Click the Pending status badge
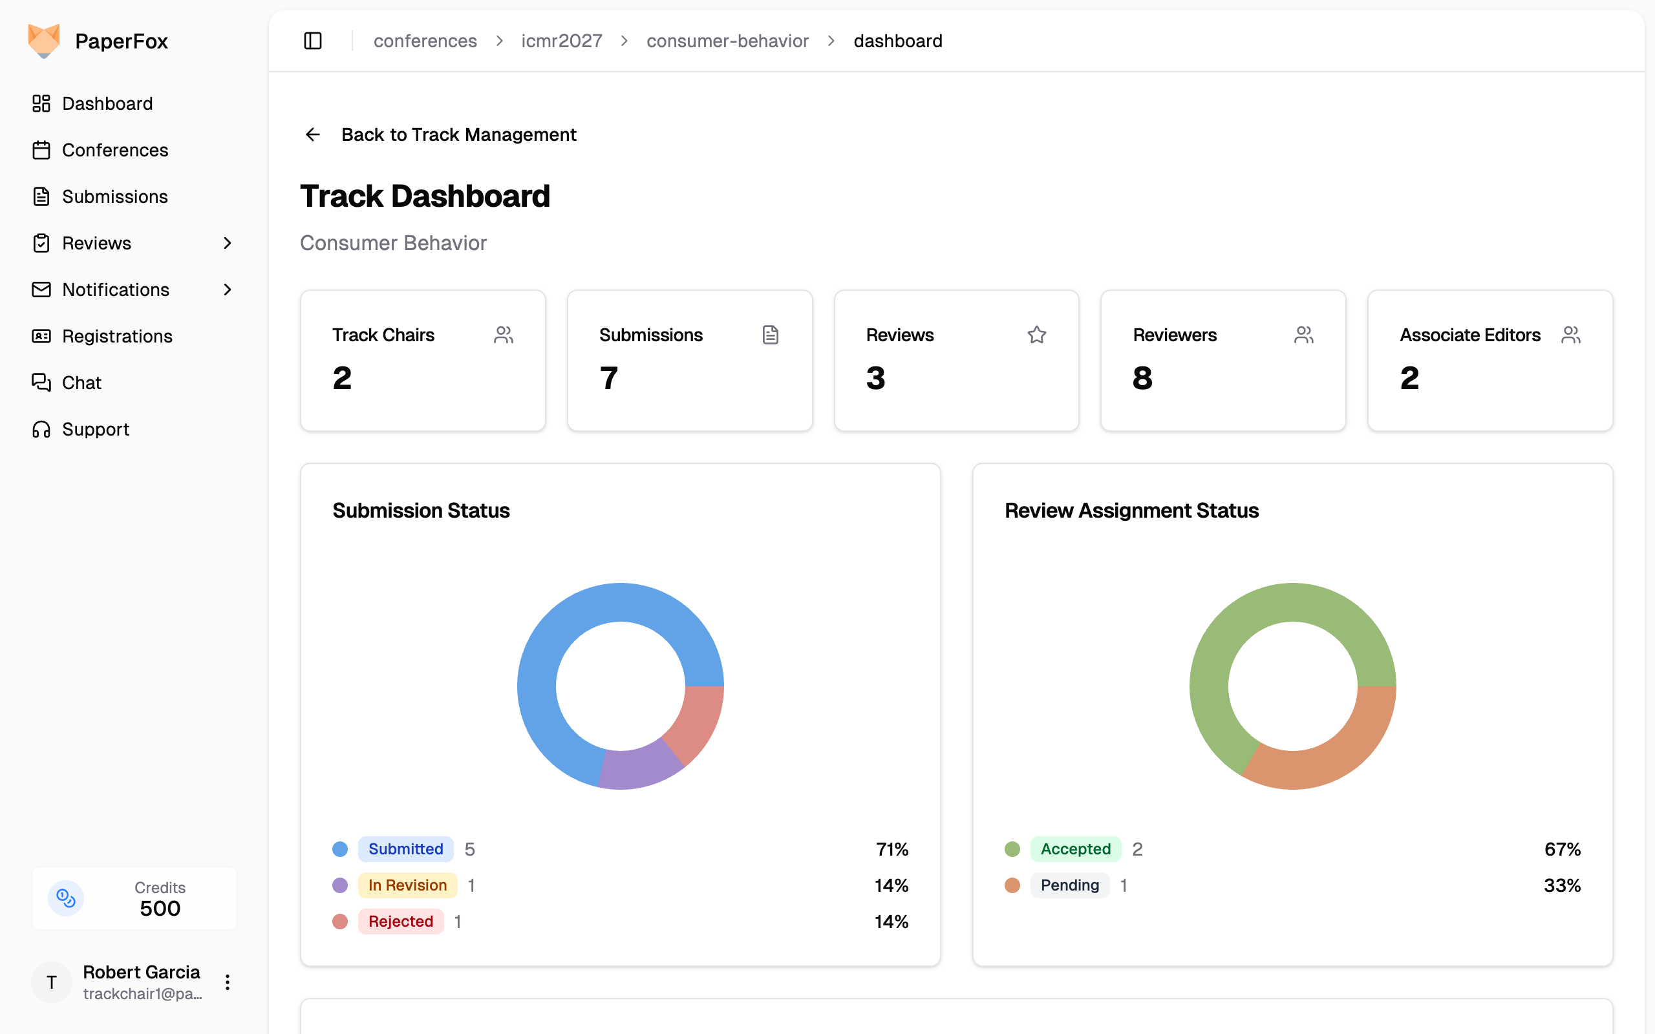 pyautogui.click(x=1069, y=885)
